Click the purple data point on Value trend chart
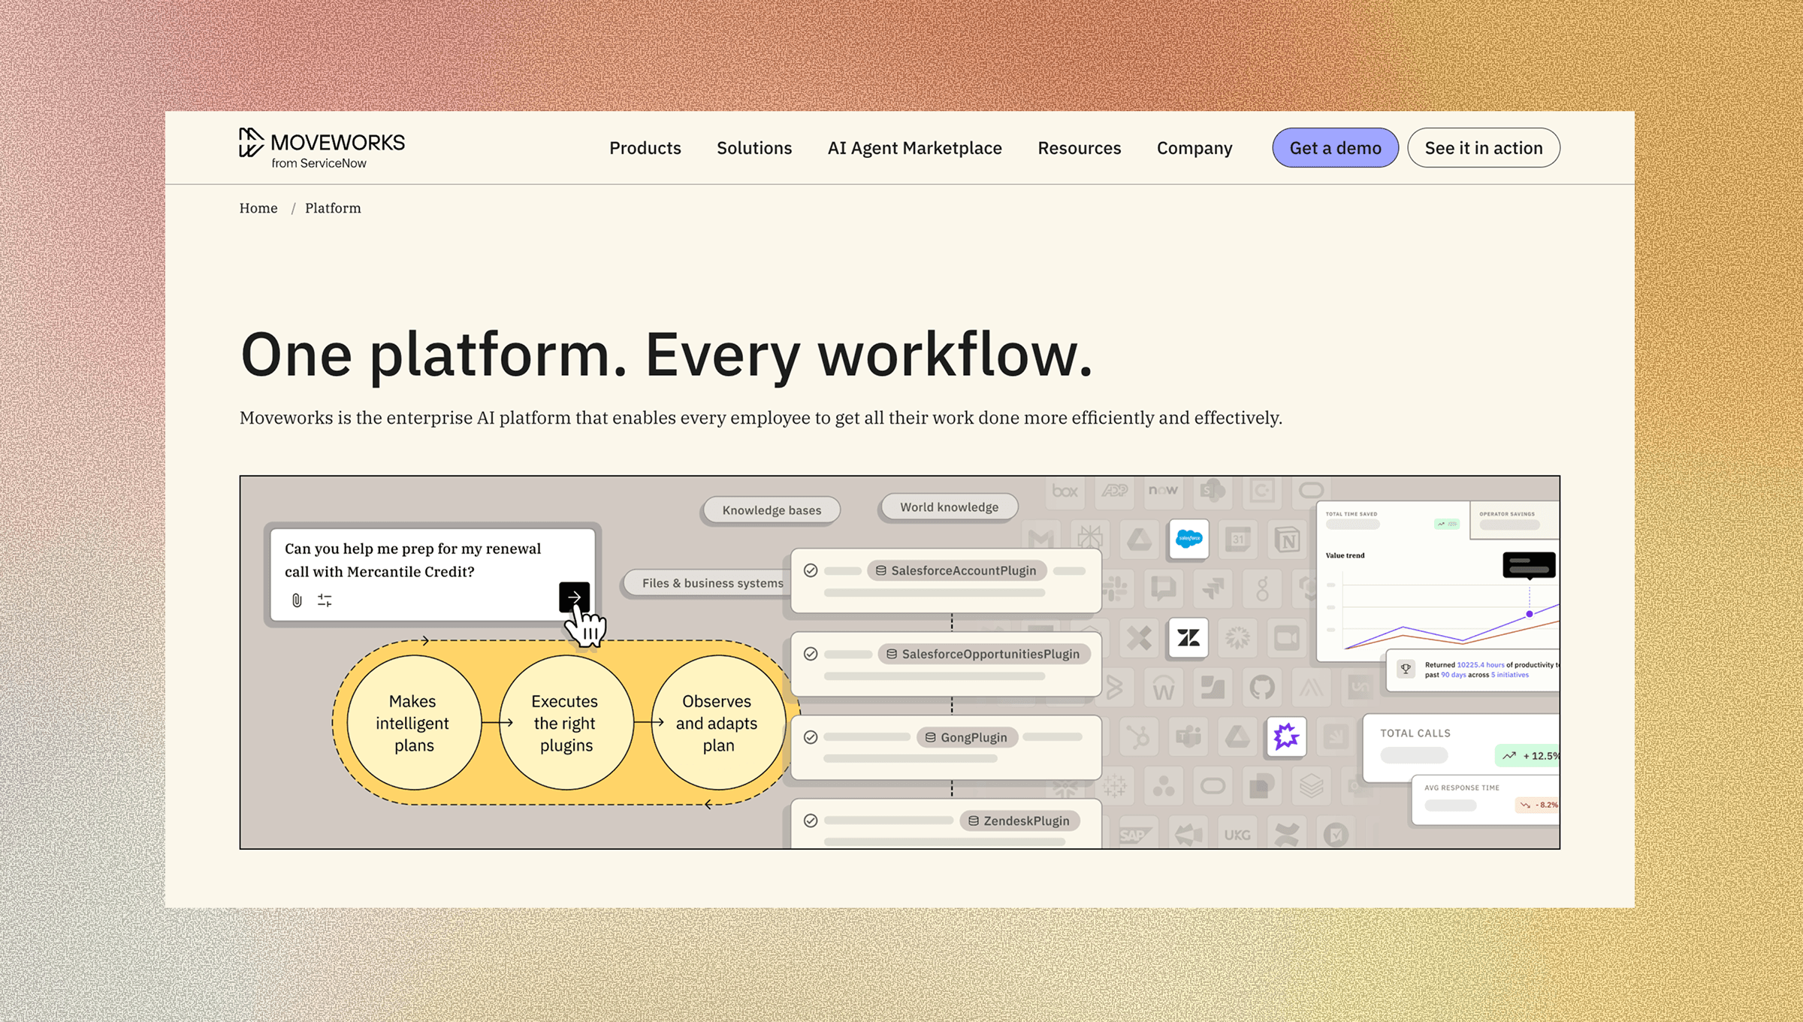The image size is (1803, 1022). (1529, 614)
